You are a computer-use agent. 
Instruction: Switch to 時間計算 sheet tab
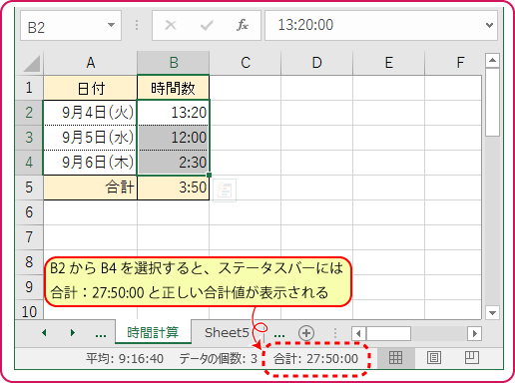click(153, 332)
